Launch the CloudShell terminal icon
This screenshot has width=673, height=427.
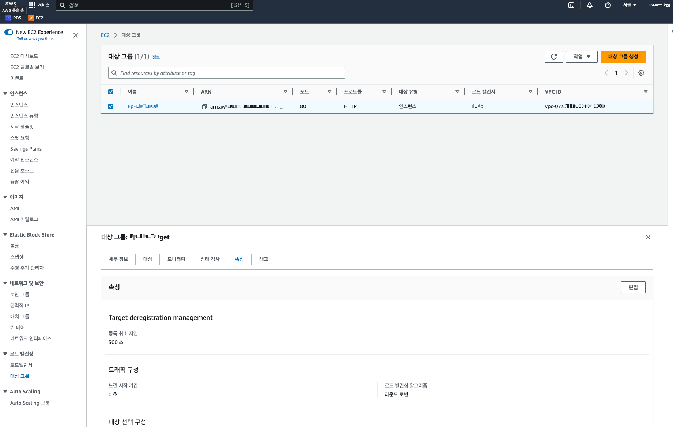pos(571,5)
